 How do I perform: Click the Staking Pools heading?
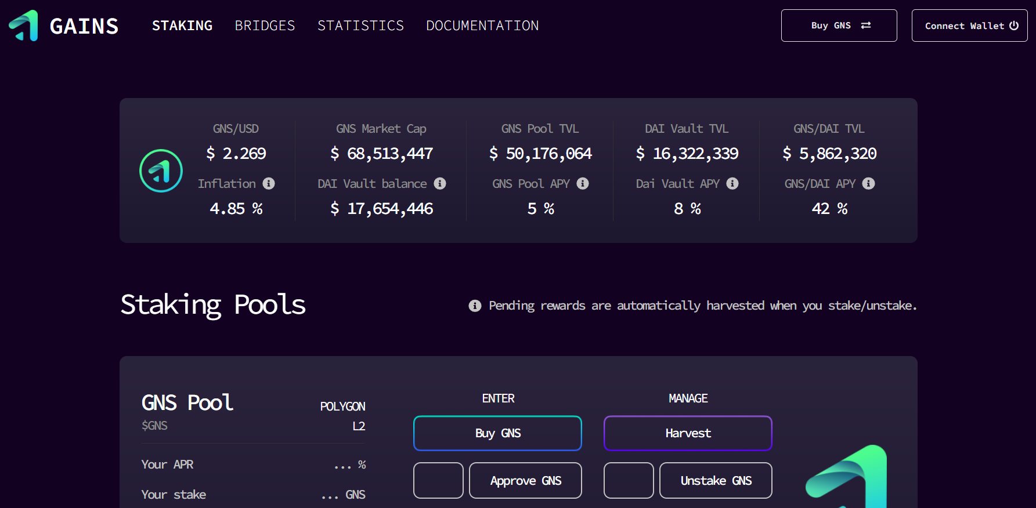213,305
